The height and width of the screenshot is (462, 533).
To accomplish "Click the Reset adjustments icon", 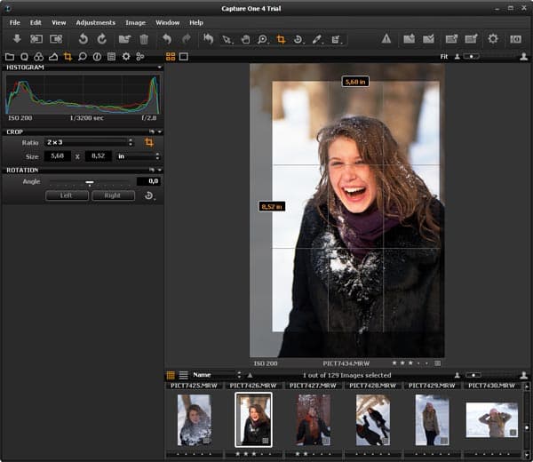I will (x=209, y=39).
